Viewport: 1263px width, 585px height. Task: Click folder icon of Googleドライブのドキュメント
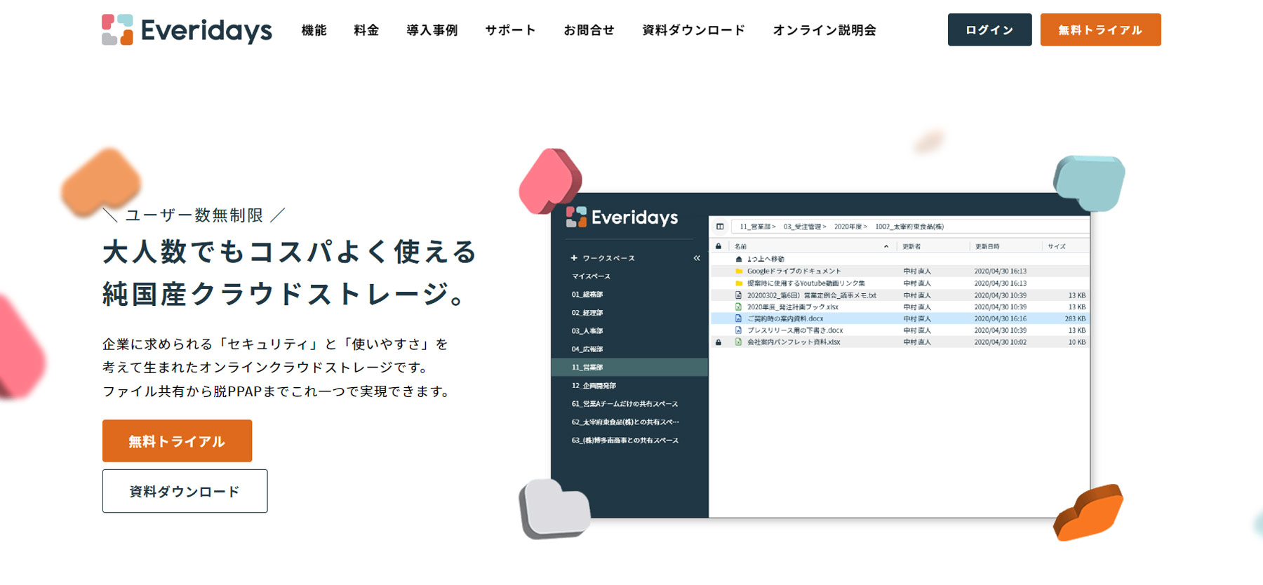tap(739, 271)
